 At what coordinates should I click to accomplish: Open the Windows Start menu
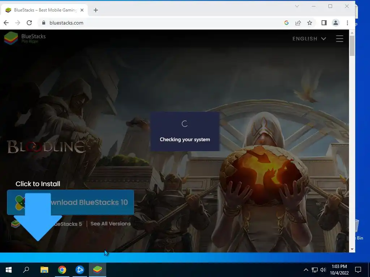click(x=9, y=270)
